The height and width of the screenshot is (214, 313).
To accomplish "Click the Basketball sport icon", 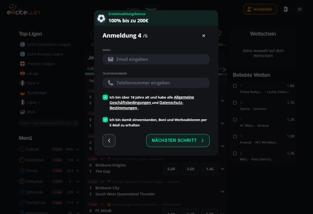I will (x=22, y=160).
